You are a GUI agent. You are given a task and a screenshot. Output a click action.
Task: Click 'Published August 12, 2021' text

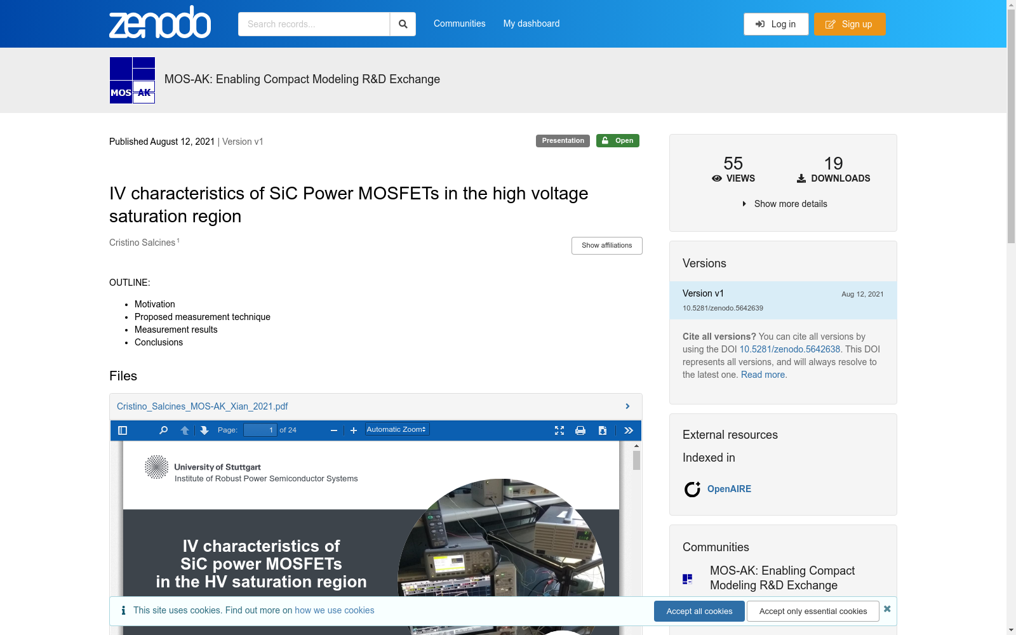pos(162,142)
